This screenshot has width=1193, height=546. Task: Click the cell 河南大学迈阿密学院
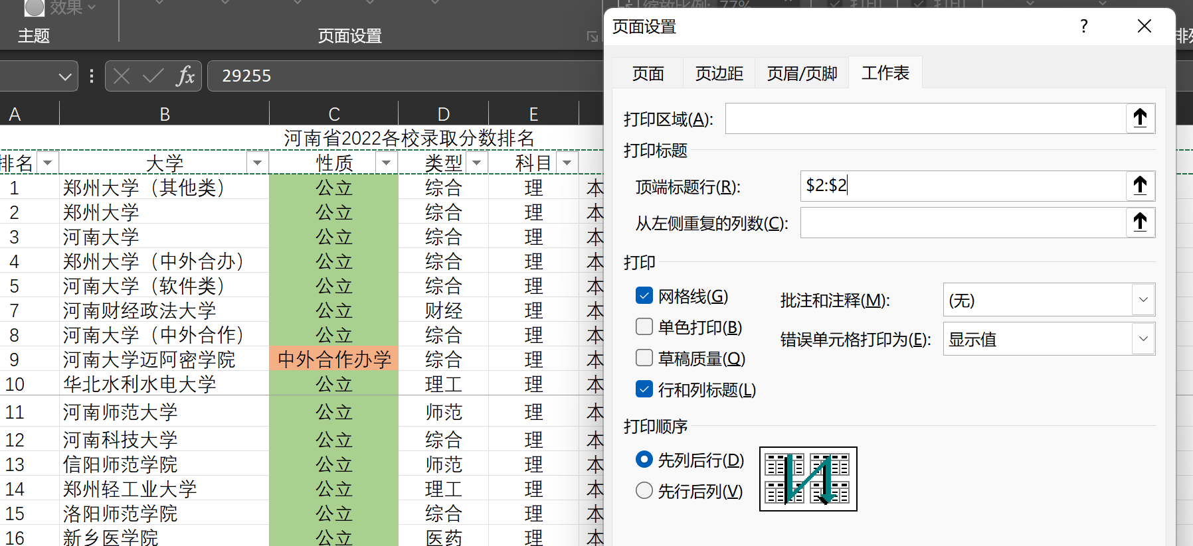165,360
